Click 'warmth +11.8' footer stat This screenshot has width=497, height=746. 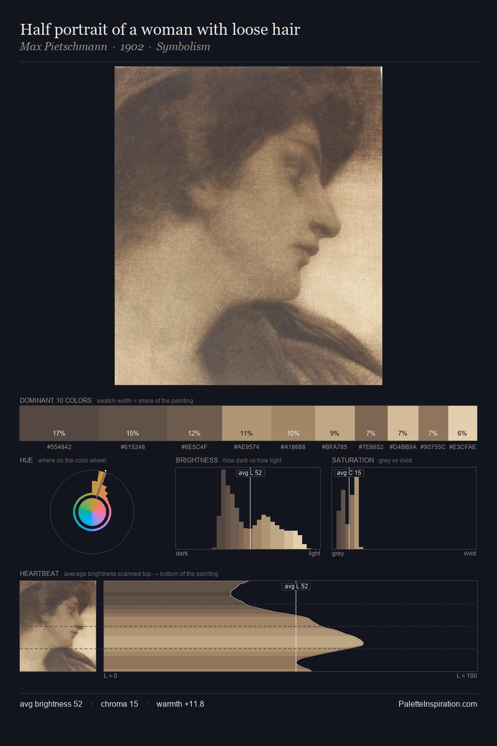coord(180,704)
